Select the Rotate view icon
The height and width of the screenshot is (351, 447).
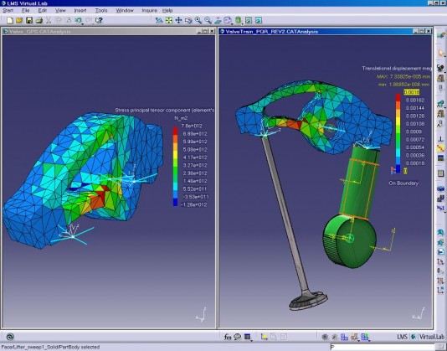point(188,20)
